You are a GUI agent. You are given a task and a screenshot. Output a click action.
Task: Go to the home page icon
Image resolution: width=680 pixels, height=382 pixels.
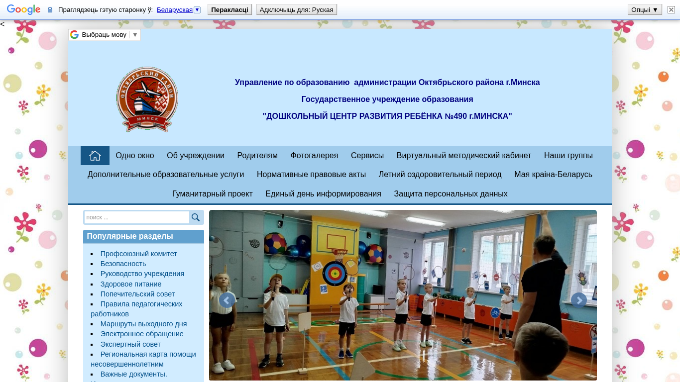pos(95,156)
